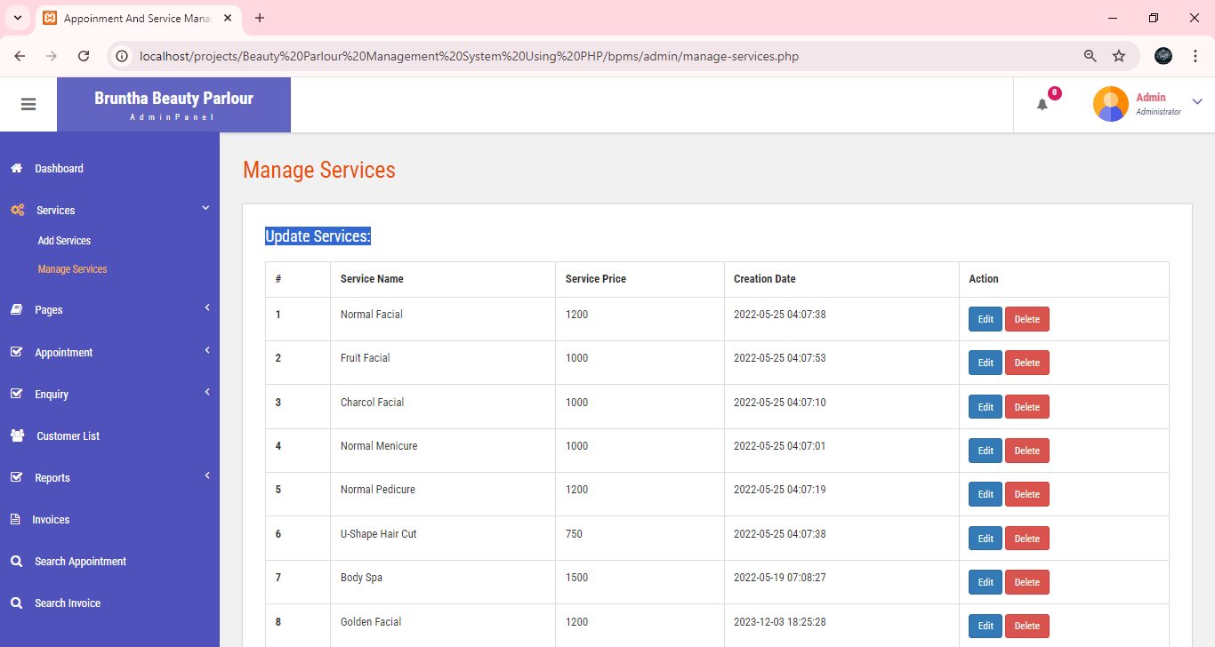
Task: Select the Search Invoice magnifier icon
Action: (x=15, y=603)
